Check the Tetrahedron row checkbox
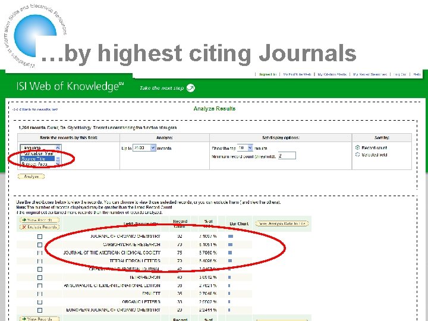This screenshot has width=428, height=321. 40,278
